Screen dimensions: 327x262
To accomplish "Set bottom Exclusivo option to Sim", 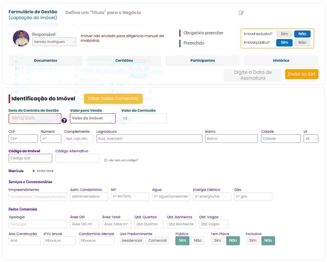I will [x=253, y=241].
